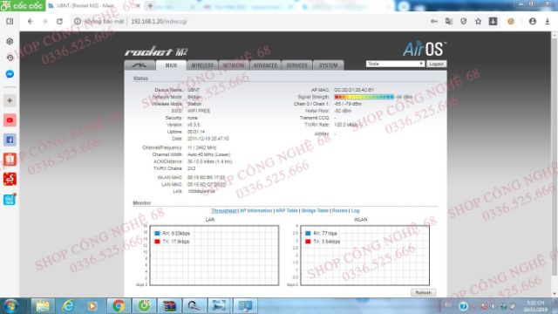Click the signal strength color bar
Viewport: 558px width, 314px height.
pyautogui.click(x=364, y=97)
